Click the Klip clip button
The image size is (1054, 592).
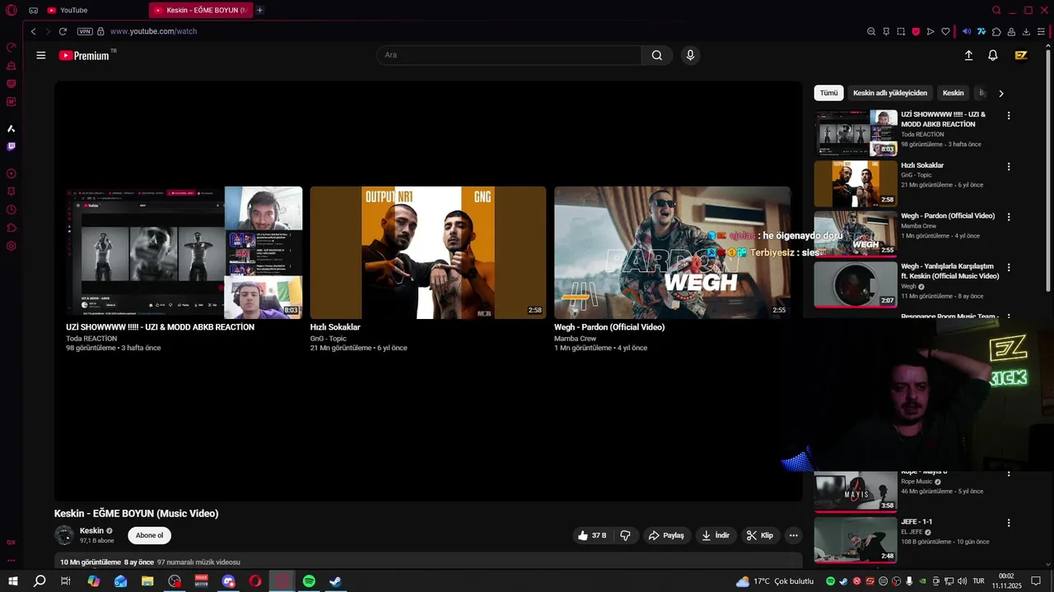759,535
